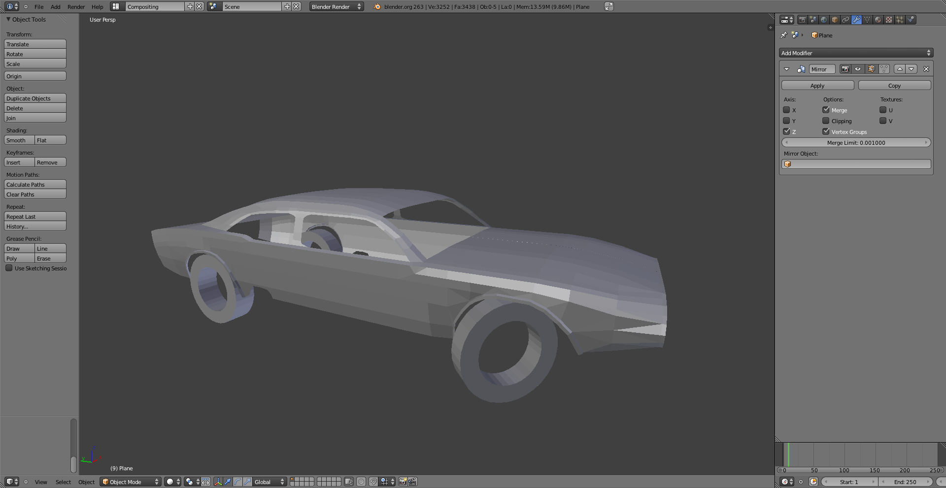Open the Select menu in viewport header
The height and width of the screenshot is (488, 946).
pos(63,482)
